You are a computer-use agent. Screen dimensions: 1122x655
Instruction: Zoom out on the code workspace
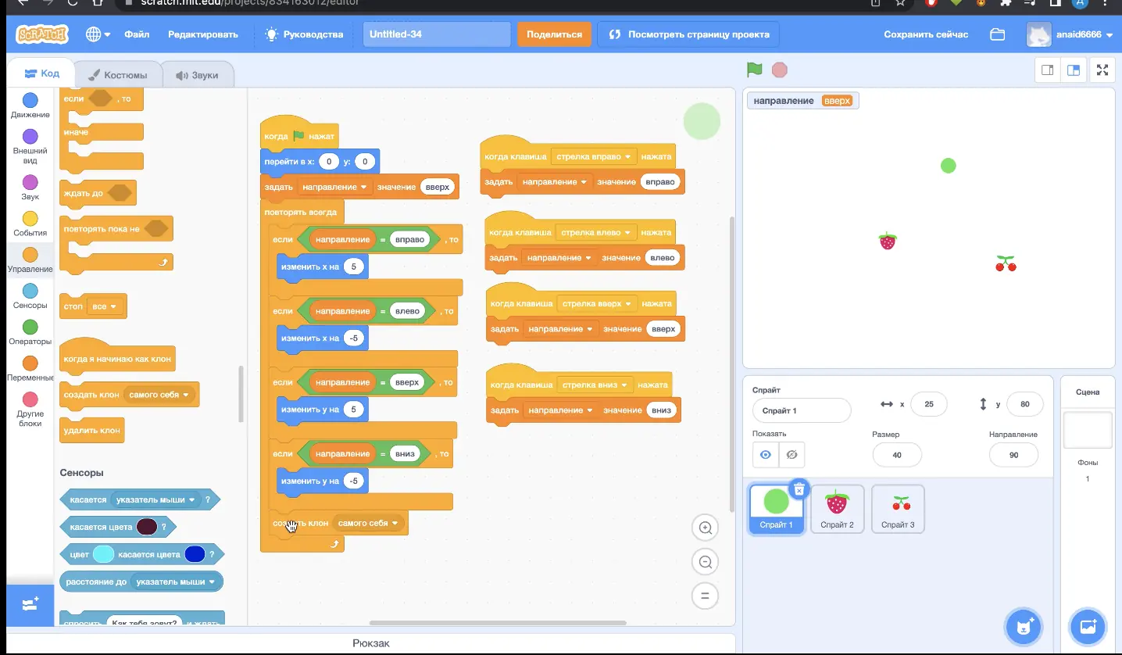pos(705,562)
